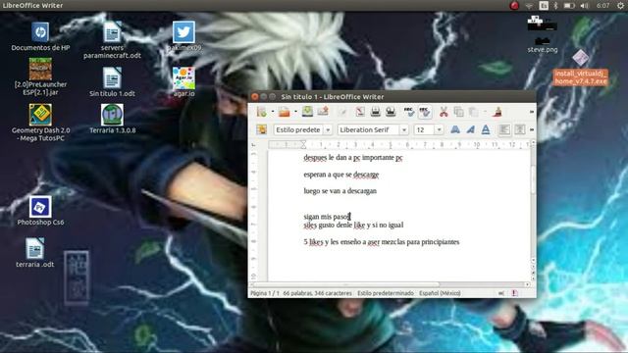Open the font name dropdown arrow
The image size is (628, 353).
(403, 129)
